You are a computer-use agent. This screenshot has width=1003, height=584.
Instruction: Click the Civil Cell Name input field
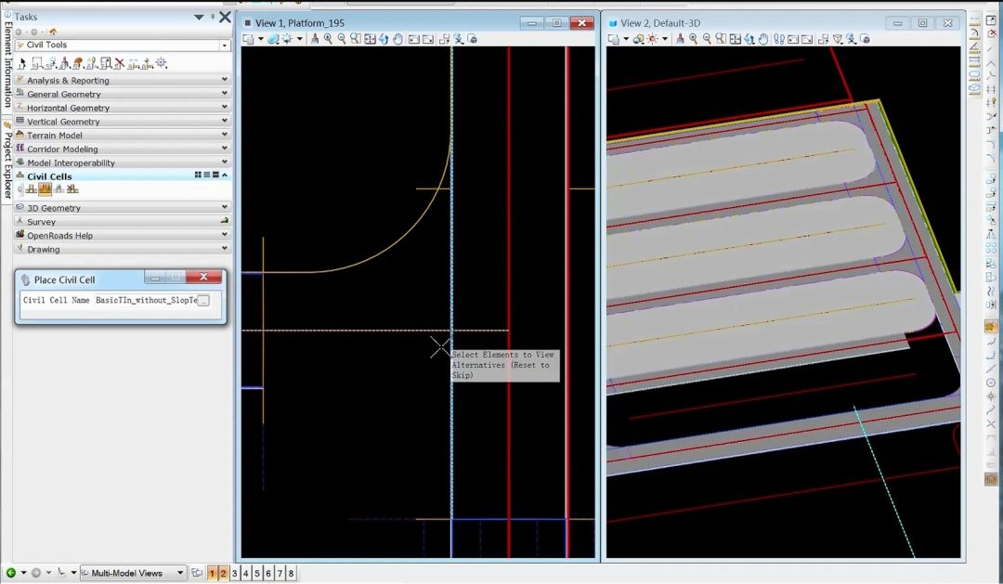point(146,301)
